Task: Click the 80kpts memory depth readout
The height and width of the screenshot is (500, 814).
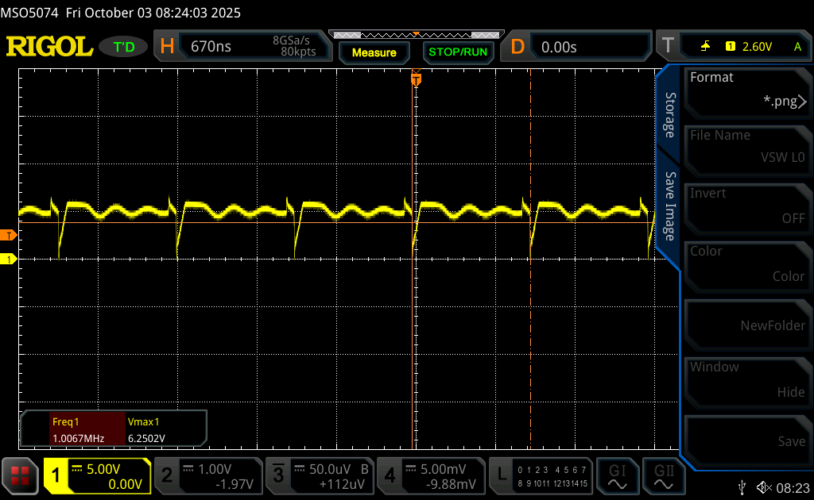Action: click(299, 52)
